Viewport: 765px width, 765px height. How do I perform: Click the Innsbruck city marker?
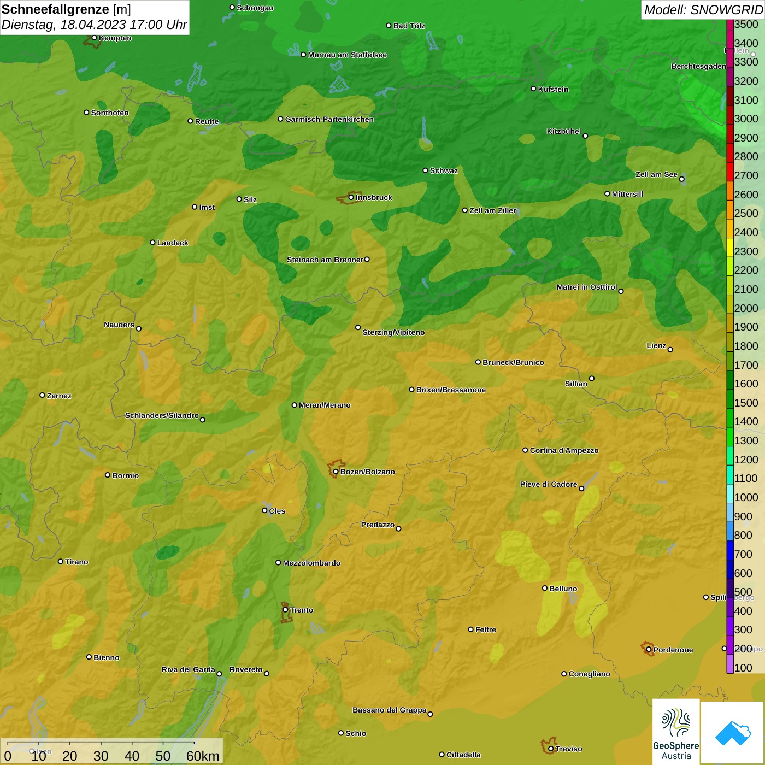(351, 197)
